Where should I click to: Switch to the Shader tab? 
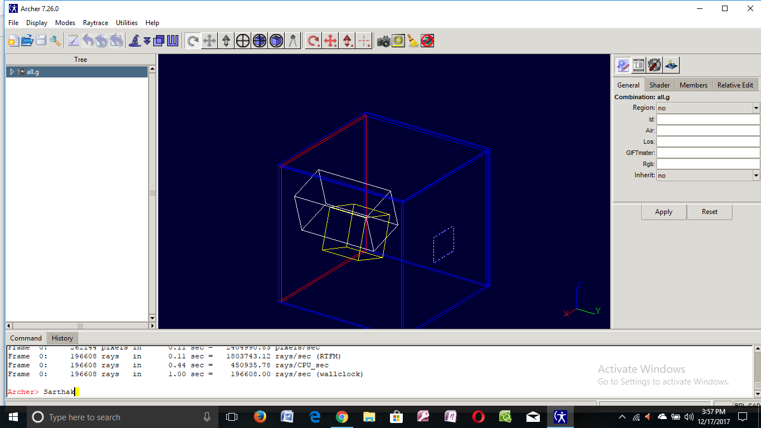pyautogui.click(x=660, y=85)
